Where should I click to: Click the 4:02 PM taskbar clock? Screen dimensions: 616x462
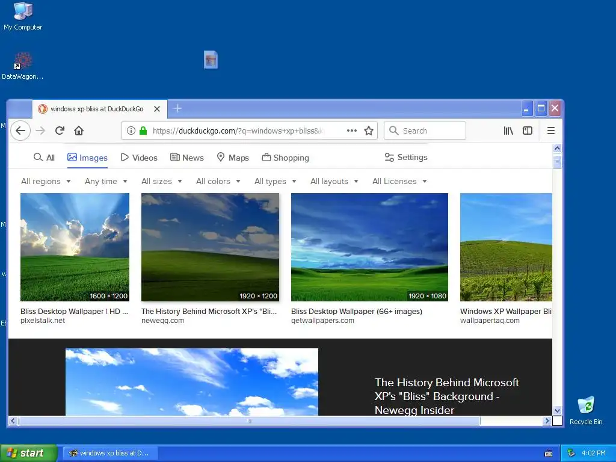click(594, 453)
